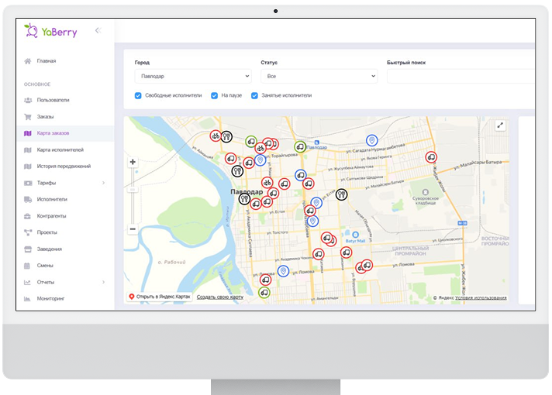Expand the Тарифы submenu arrow
The width and height of the screenshot is (552, 395).
[103, 183]
